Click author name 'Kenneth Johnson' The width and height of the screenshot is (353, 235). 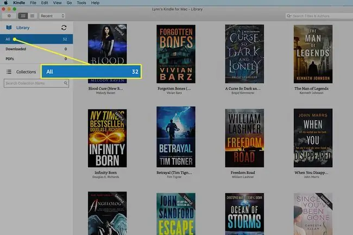click(x=311, y=93)
